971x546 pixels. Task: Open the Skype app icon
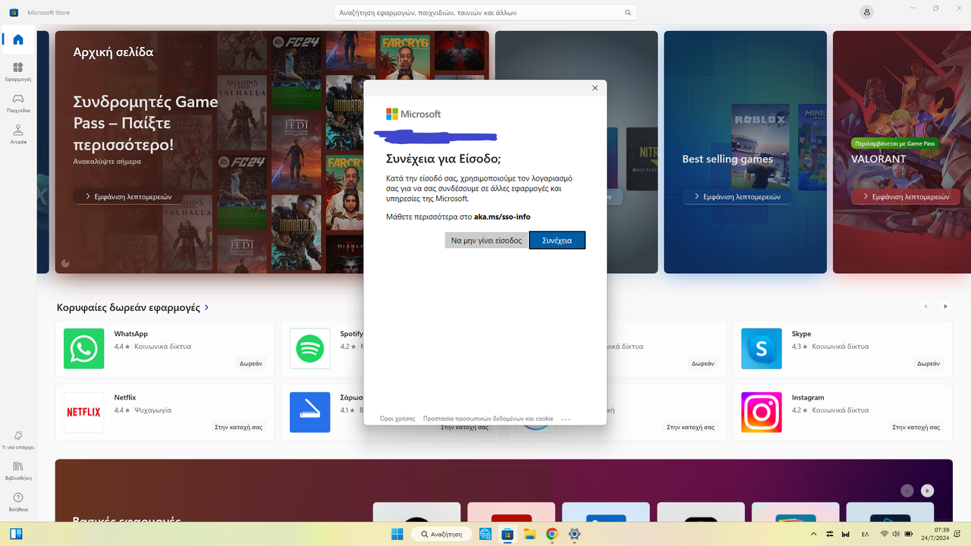pyautogui.click(x=761, y=349)
